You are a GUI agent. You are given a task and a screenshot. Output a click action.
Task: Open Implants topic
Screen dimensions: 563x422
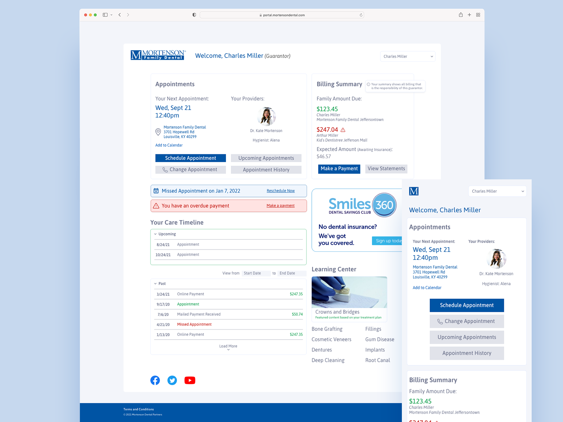click(375, 350)
